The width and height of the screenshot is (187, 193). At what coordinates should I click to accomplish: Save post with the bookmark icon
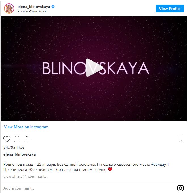tap(180, 139)
